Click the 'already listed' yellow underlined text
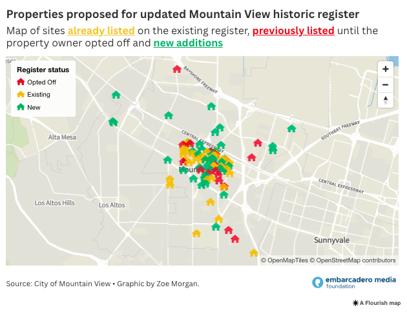Screen dimensions: 407x312 coord(101,30)
